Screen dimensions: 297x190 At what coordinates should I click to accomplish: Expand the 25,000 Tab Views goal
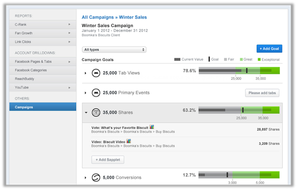click(x=86, y=73)
